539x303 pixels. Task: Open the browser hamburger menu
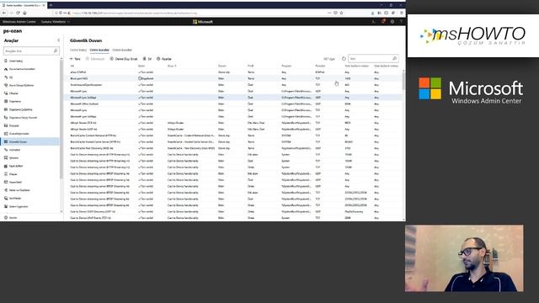point(401,13)
